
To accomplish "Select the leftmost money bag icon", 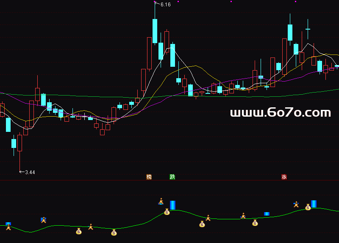I will point(78,231).
